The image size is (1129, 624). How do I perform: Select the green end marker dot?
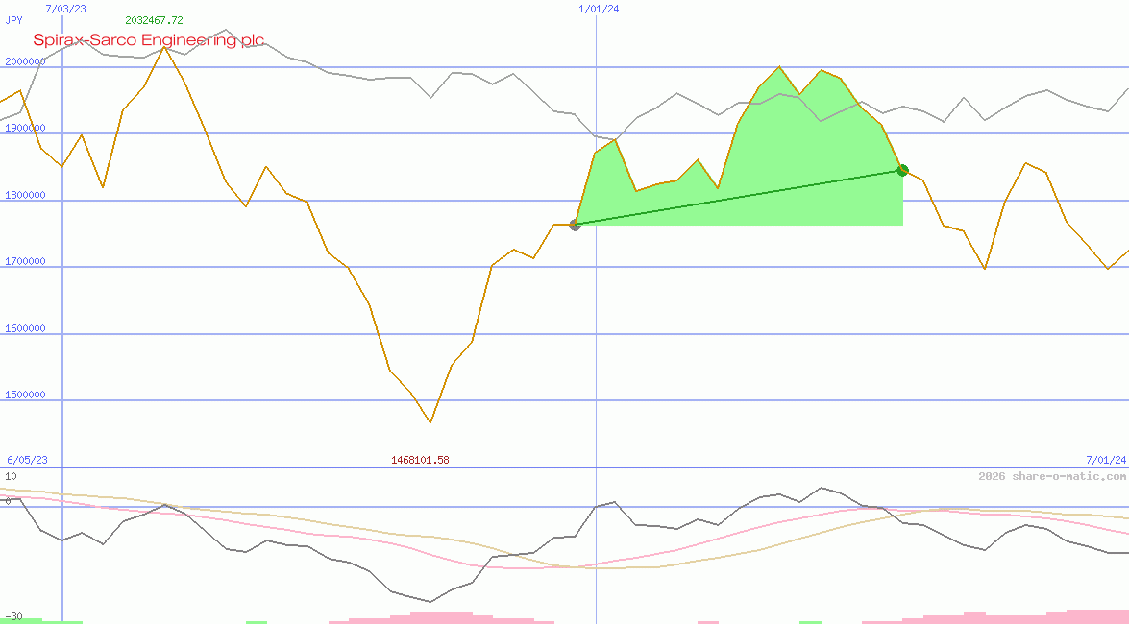[902, 171]
